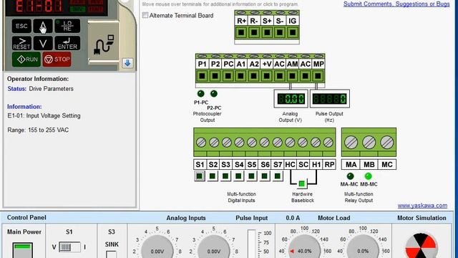Image resolution: width=458 pixels, height=258 pixels.
Task: Click the Analog Output voltage display
Action: point(291,99)
